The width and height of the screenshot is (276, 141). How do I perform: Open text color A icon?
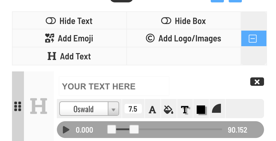[152, 109]
